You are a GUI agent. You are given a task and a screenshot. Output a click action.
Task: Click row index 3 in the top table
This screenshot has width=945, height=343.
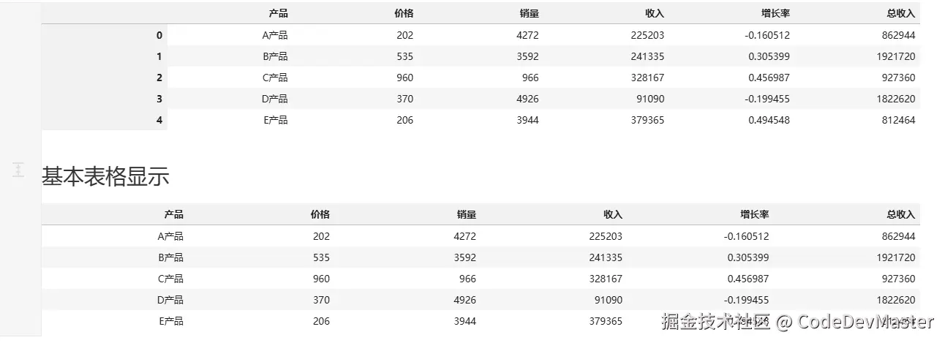click(x=159, y=99)
